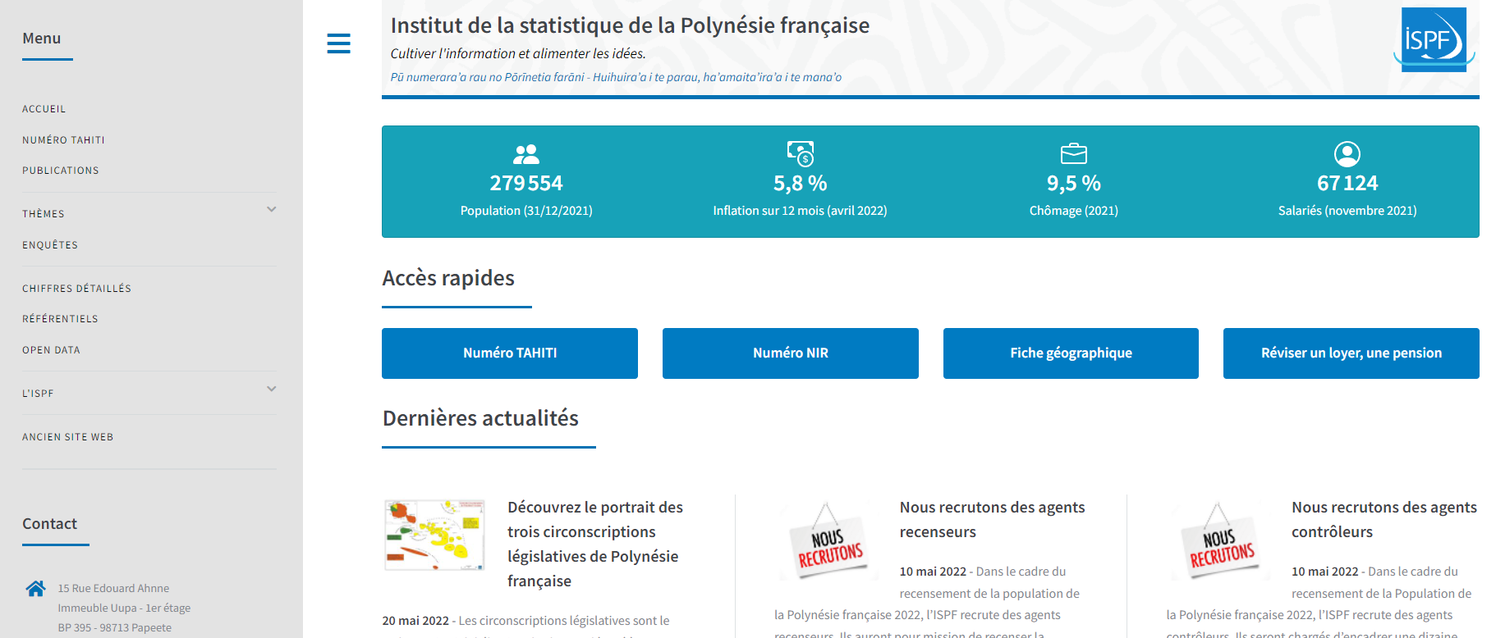Toggle the hamburger menu icon
Viewport: 1496px width, 638px height.
click(338, 43)
